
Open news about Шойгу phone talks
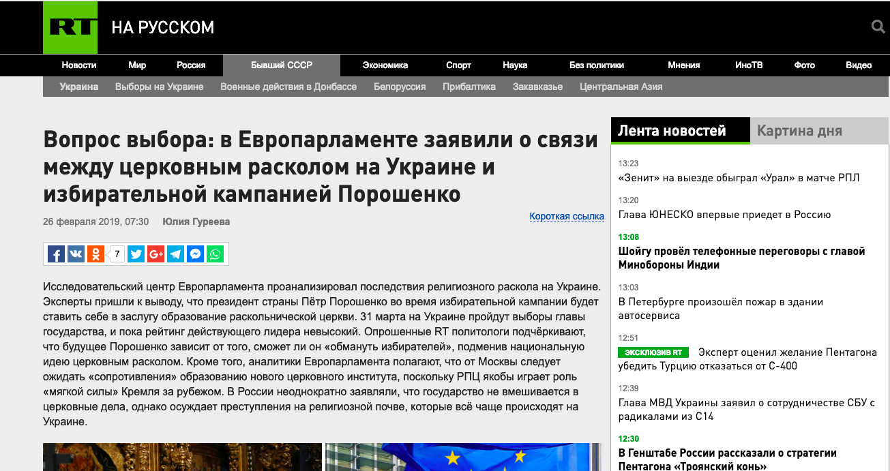pyautogui.click(x=741, y=258)
